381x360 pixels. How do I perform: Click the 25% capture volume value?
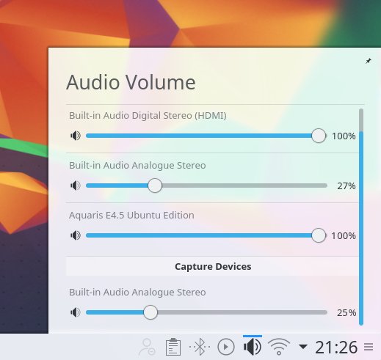coord(346,312)
